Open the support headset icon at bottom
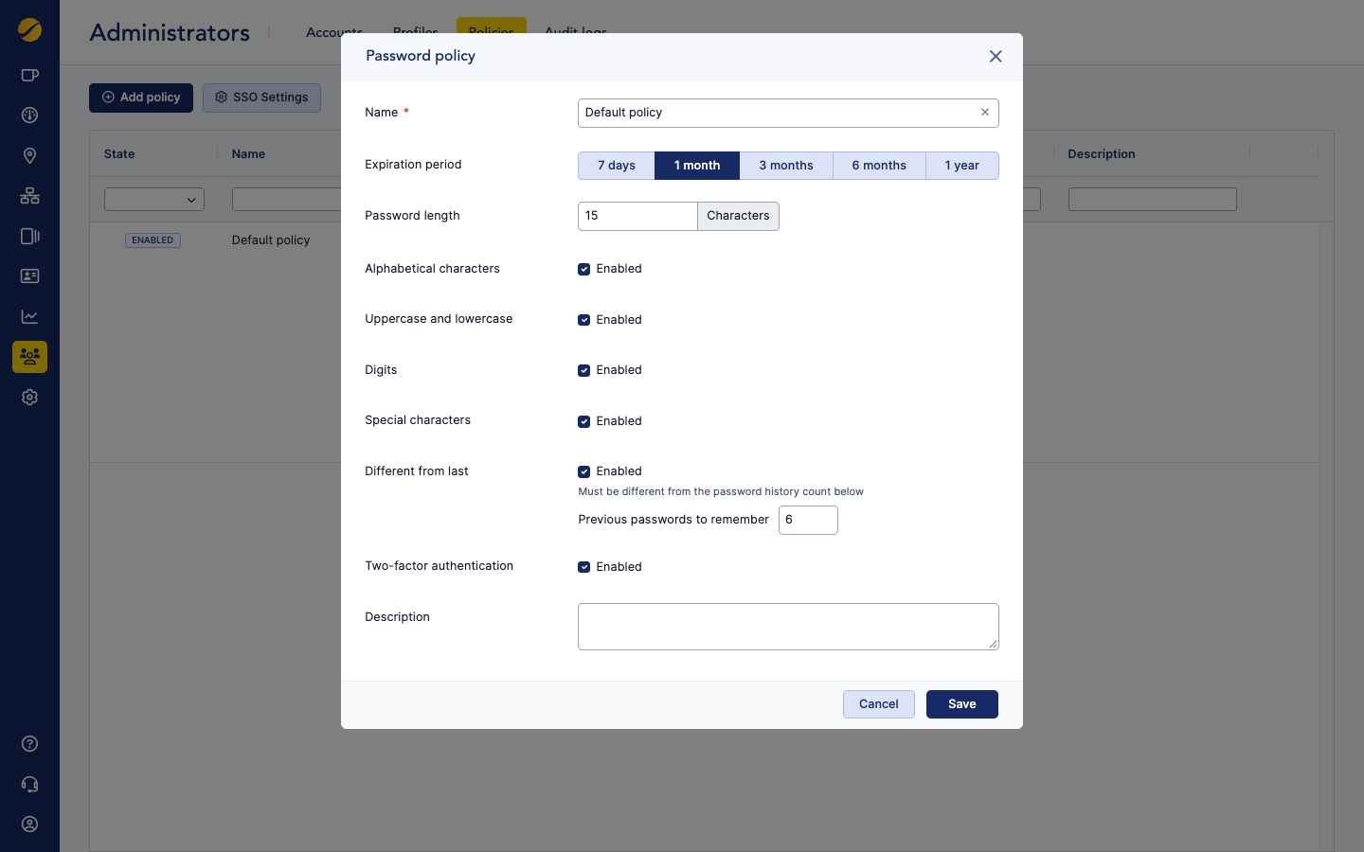 (29, 784)
